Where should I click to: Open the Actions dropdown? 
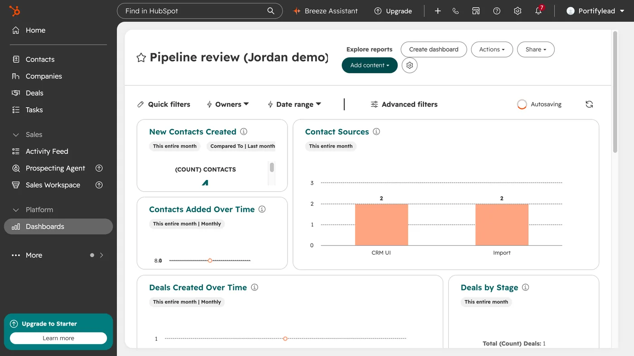492,49
